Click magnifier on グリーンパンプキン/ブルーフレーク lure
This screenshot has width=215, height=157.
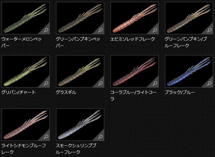click(x=209, y=30)
